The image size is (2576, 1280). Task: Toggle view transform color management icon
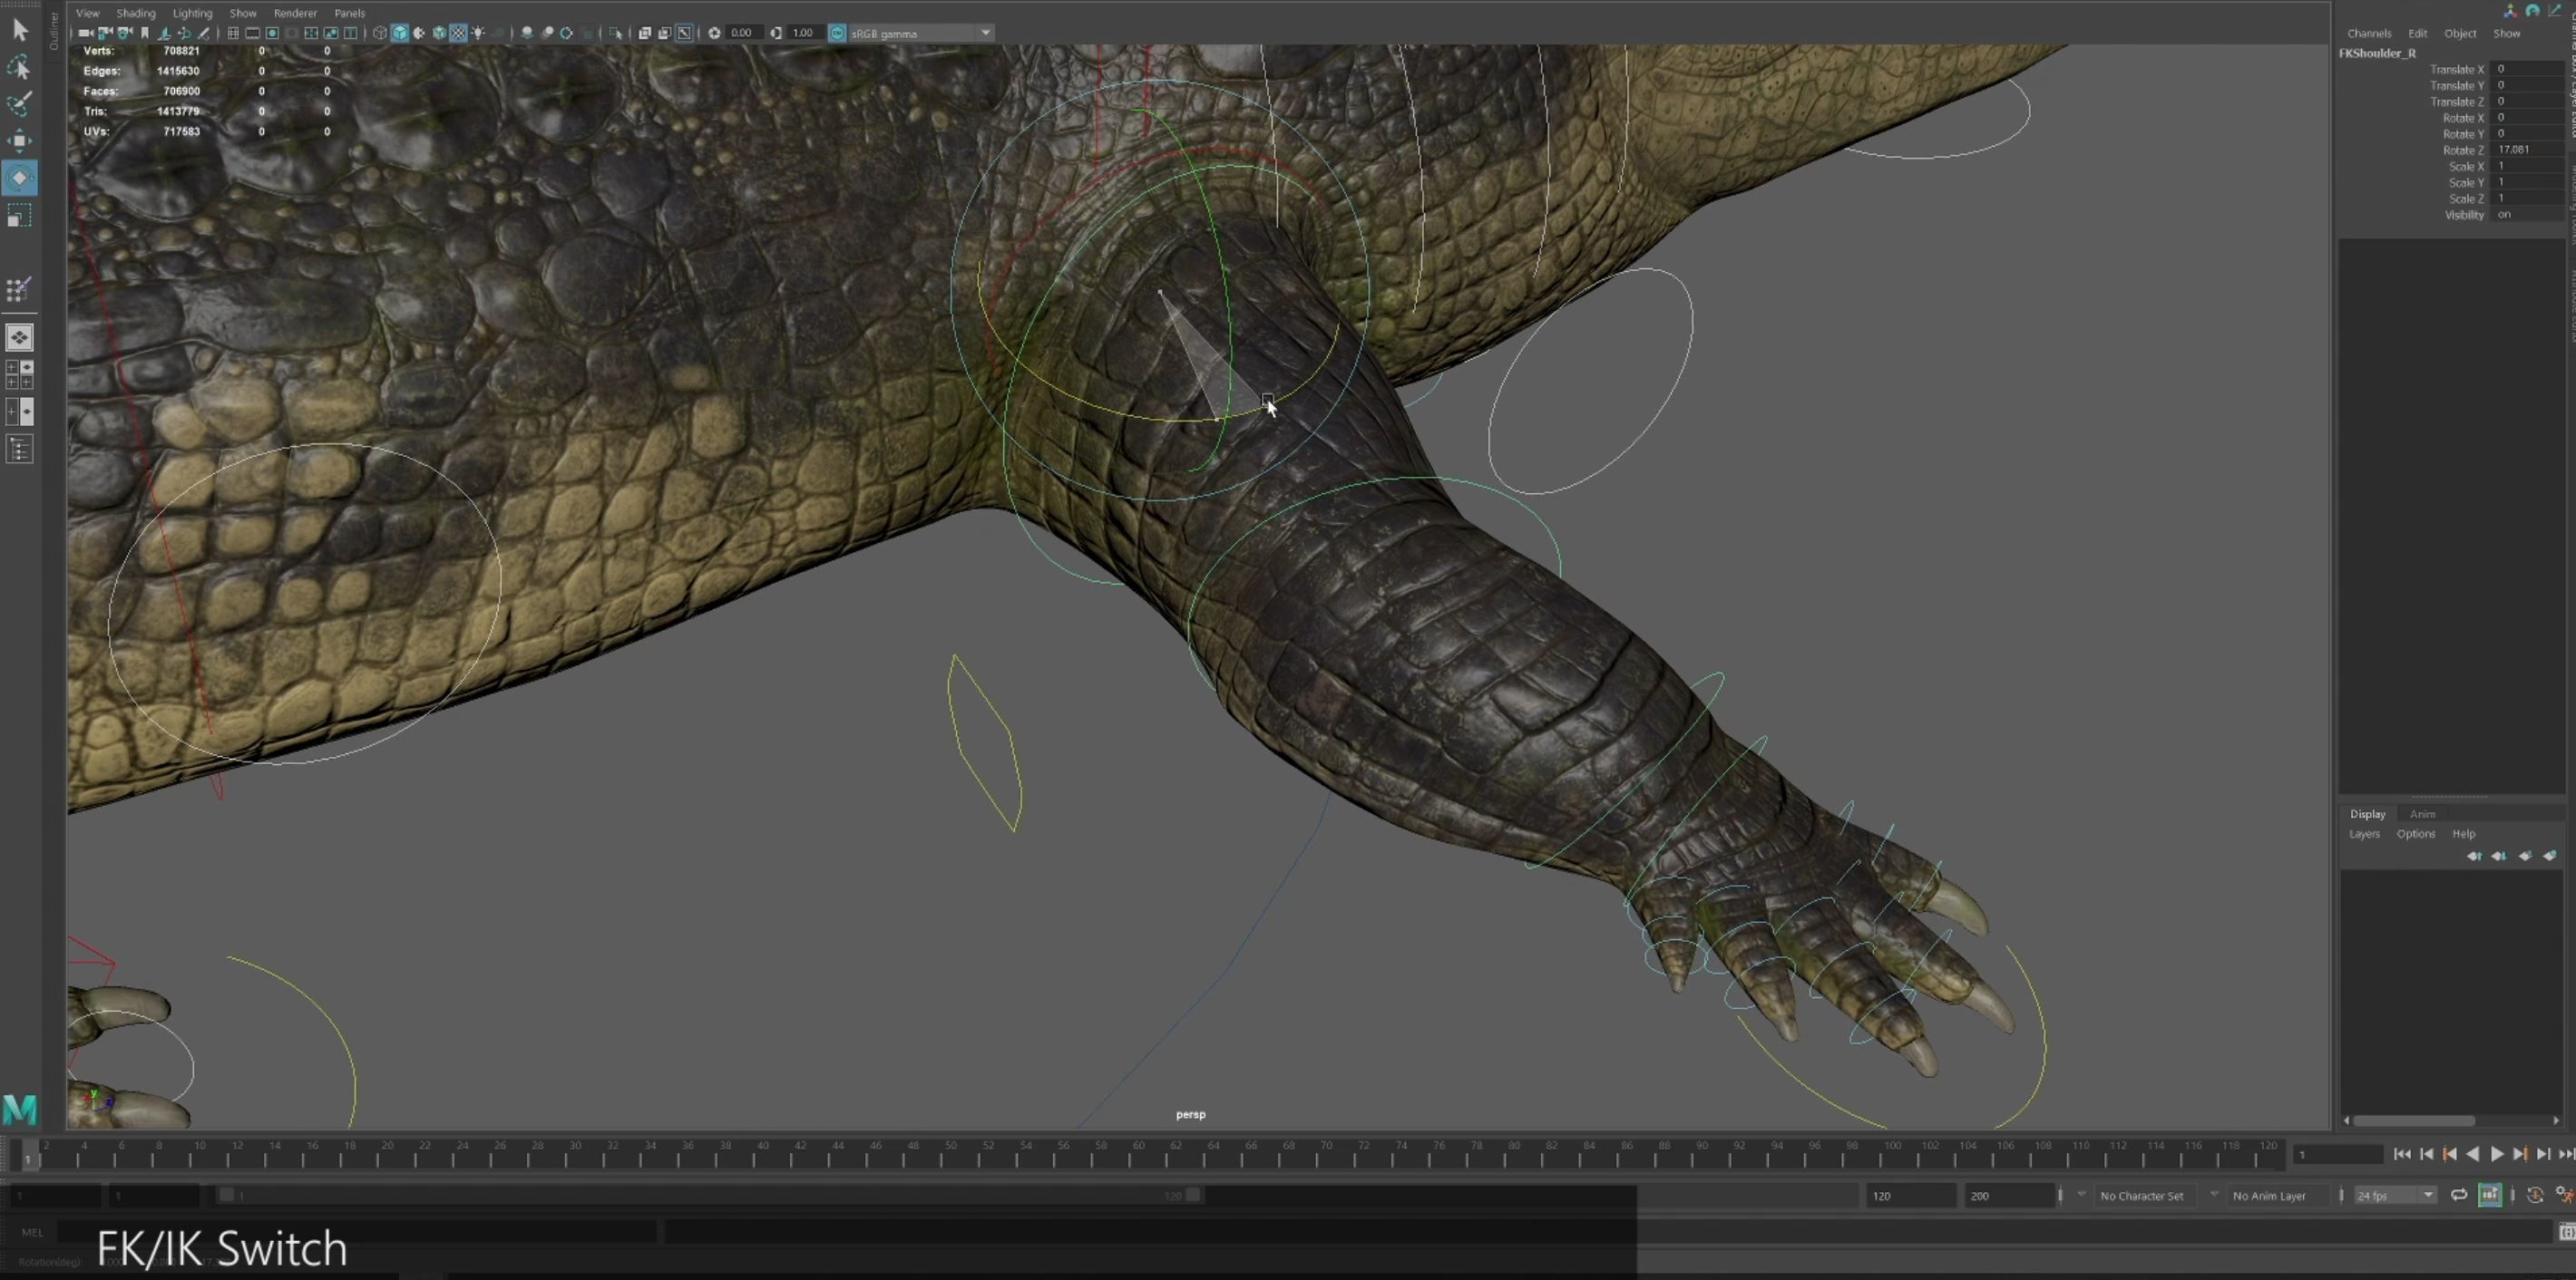point(838,33)
